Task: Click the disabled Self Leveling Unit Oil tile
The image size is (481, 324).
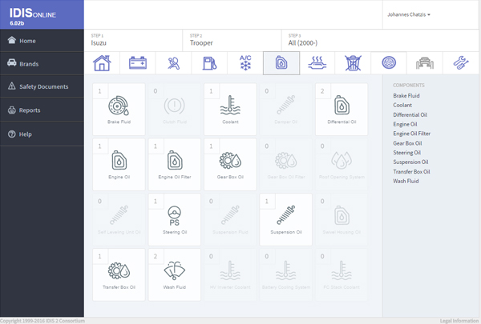Action: click(119, 219)
